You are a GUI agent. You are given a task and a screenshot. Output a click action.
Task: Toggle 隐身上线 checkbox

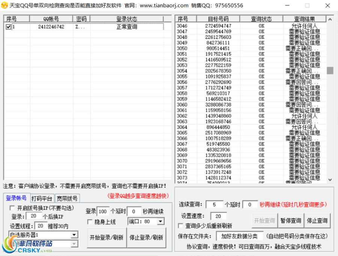point(90,222)
